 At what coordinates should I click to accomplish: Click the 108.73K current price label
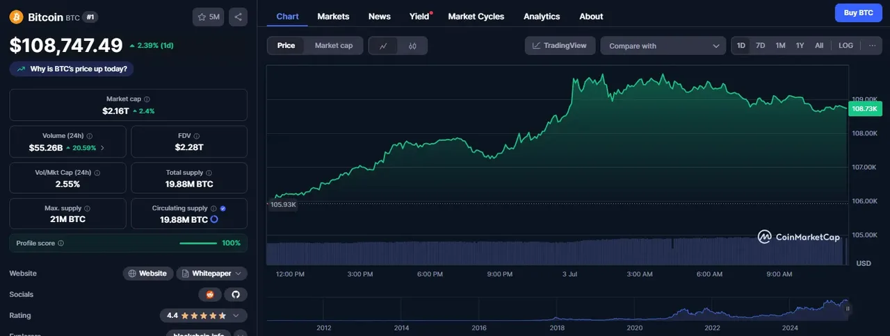tap(866, 109)
